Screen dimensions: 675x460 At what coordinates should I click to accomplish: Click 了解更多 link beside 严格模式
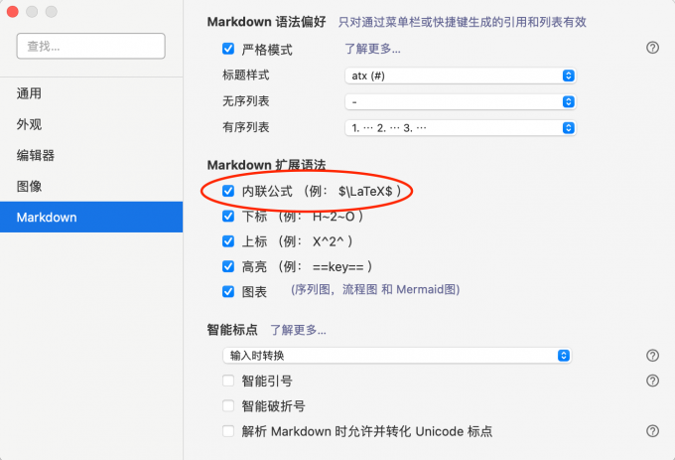[x=372, y=49]
